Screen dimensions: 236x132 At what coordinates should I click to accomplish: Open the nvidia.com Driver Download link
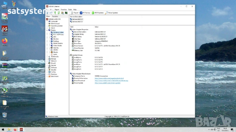[x=111, y=81]
